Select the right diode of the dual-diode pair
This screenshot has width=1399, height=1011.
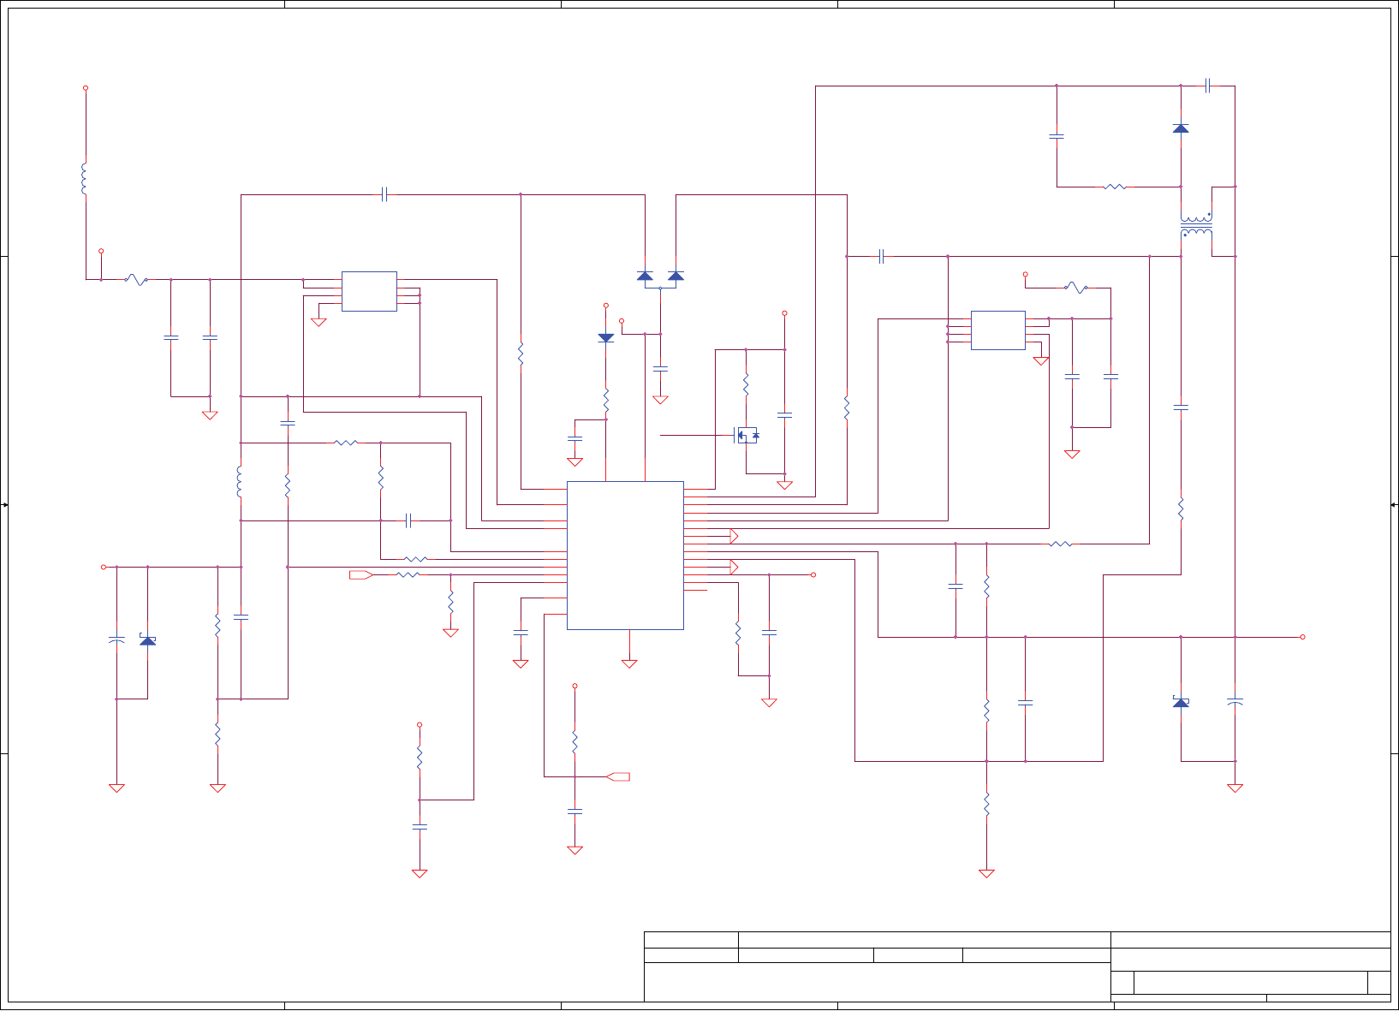point(676,276)
